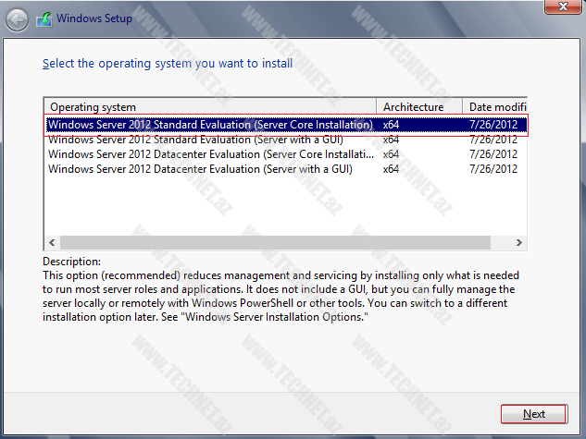586x439 pixels.
Task: Sort by the Operating system column header
Action: 211,106
